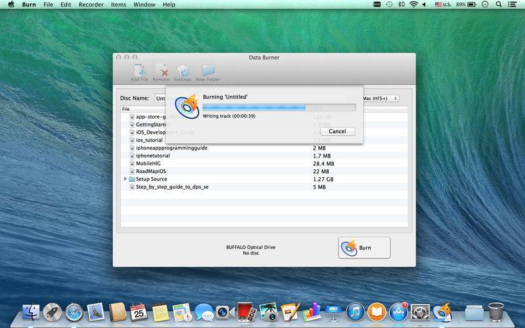Viewport: 525px width, 328px height.
Task: Open Mail stamp icon in Dock
Action: 96,313
